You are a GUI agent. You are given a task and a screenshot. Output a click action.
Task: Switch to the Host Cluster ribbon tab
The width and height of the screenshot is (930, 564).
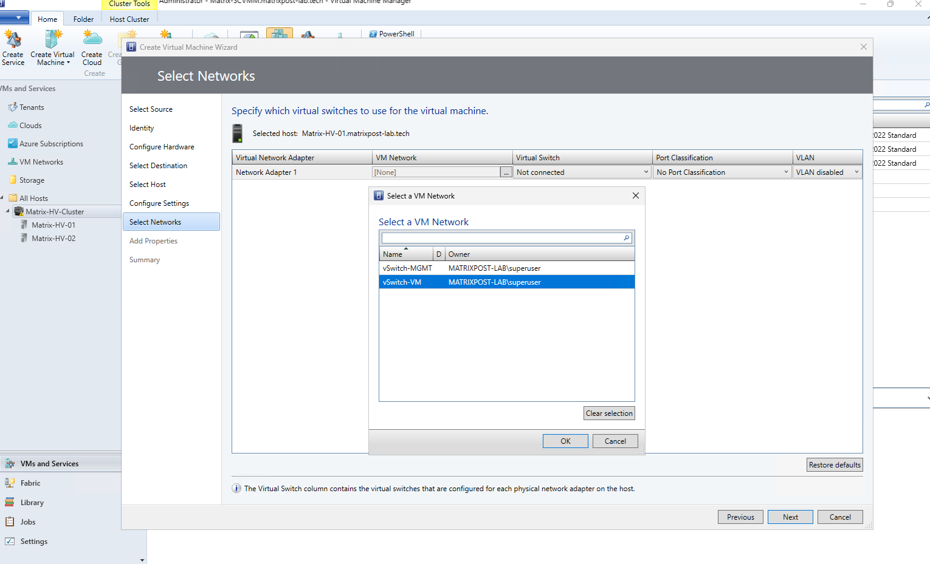click(129, 19)
